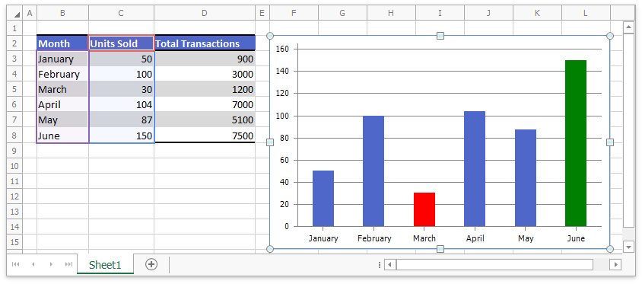This screenshot has width=642, height=284.
Task: Go to the first sheet using the navigation arrow
Action: click(x=15, y=264)
